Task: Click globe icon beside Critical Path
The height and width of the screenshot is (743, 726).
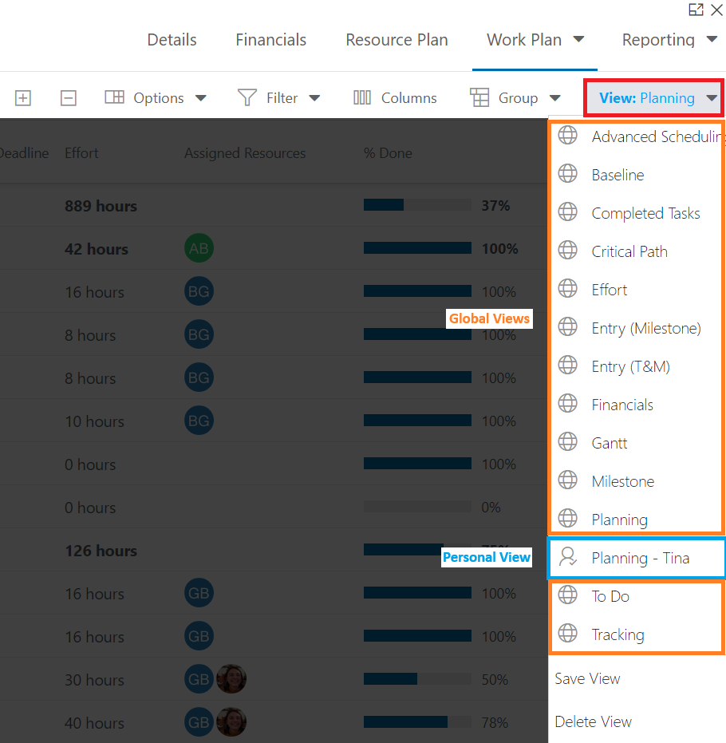Action: (x=567, y=251)
